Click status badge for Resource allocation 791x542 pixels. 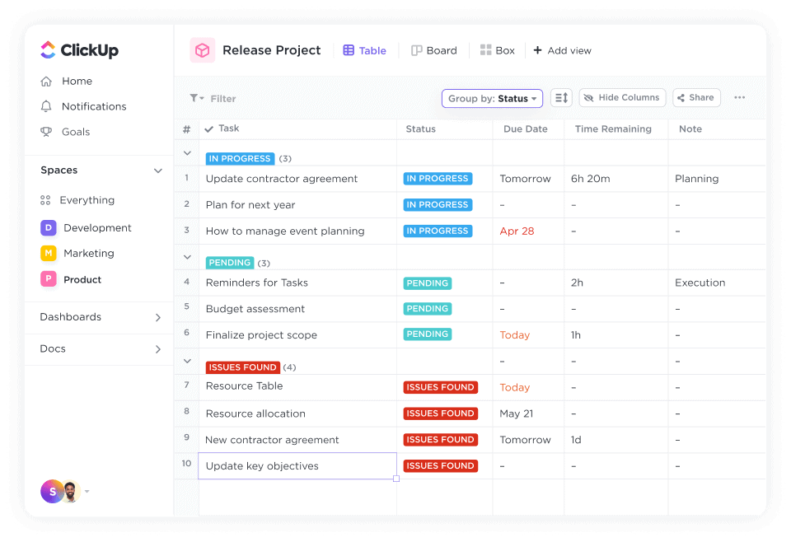[440, 414]
